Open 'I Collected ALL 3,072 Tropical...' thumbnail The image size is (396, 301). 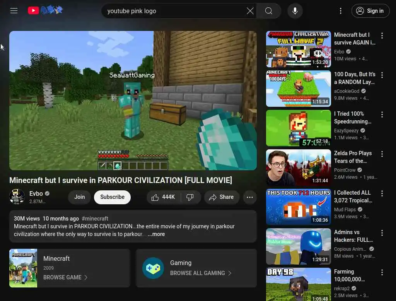pyautogui.click(x=299, y=207)
